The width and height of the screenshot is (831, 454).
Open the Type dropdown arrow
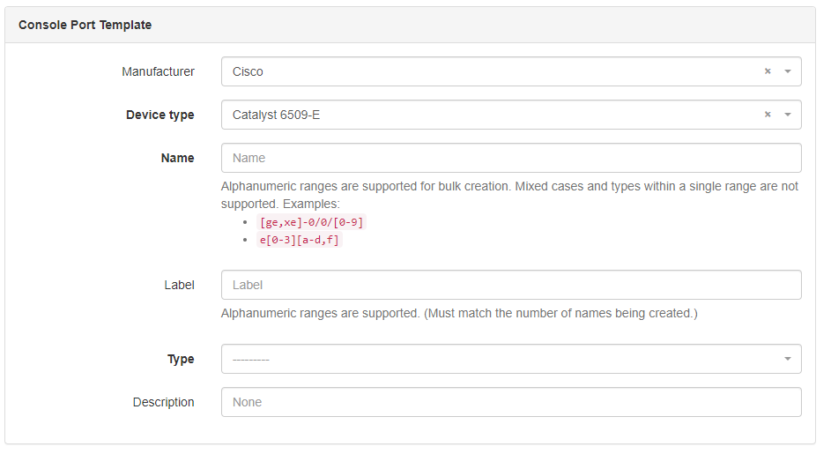(787, 359)
